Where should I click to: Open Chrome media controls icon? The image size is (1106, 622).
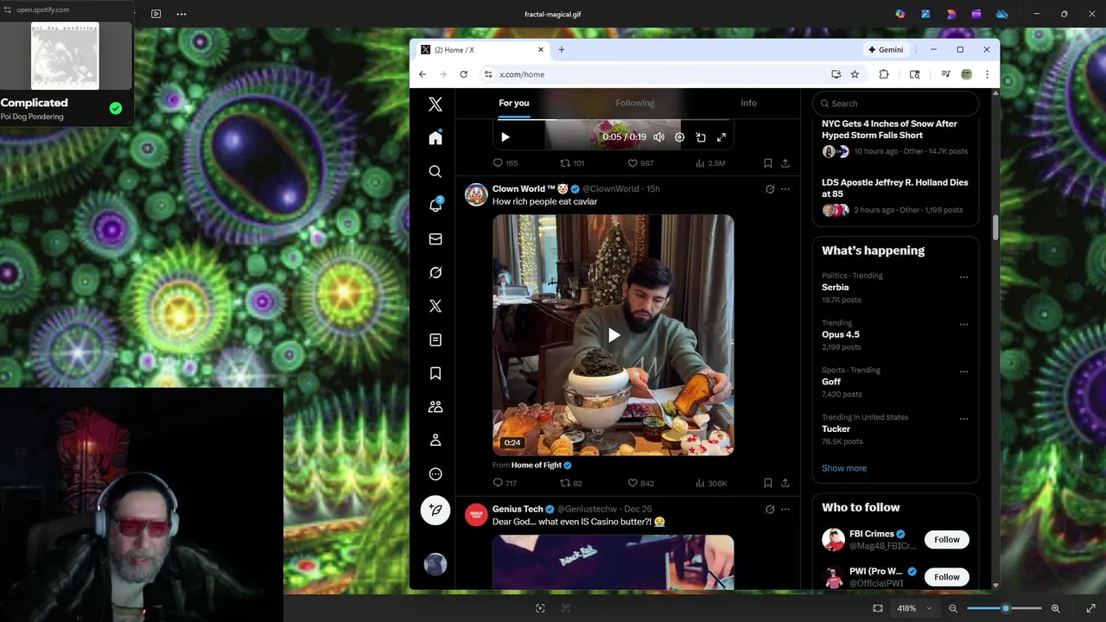tap(945, 74)
